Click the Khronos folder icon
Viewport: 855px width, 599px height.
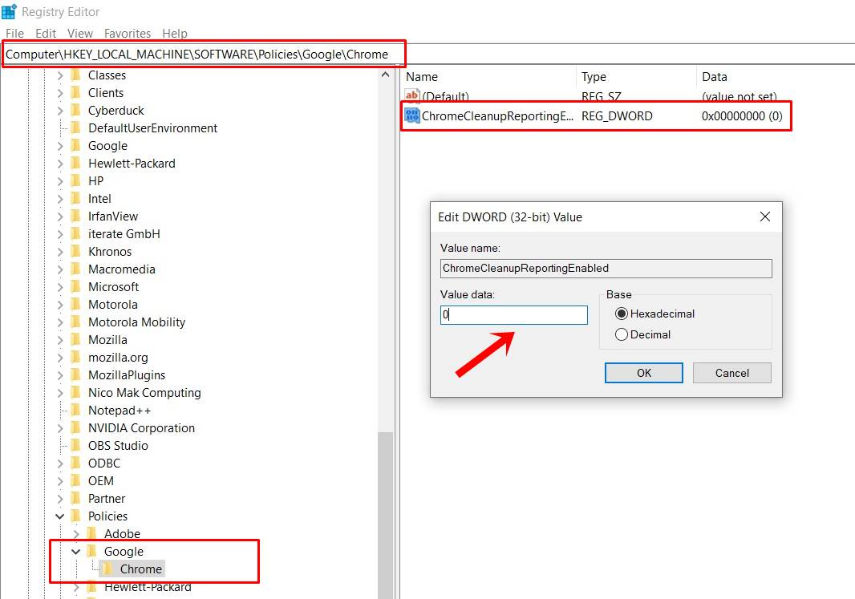75,252
